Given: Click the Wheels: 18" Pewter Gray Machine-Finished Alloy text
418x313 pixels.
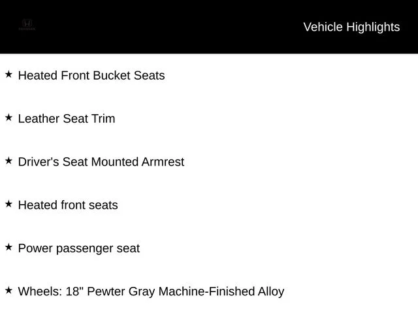Looking at the screenshot, I should click(x=151, y=291).
